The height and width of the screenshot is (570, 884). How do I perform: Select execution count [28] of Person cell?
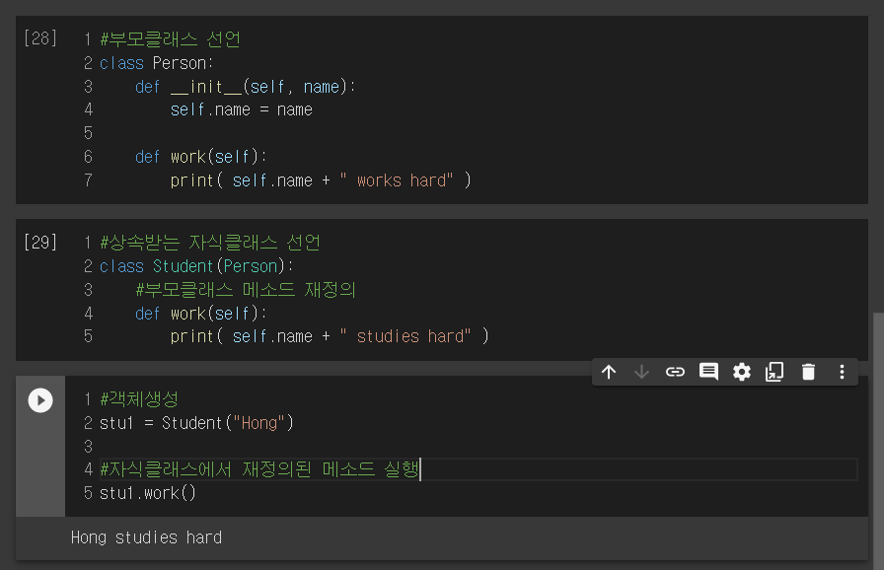tap(40, 38)
